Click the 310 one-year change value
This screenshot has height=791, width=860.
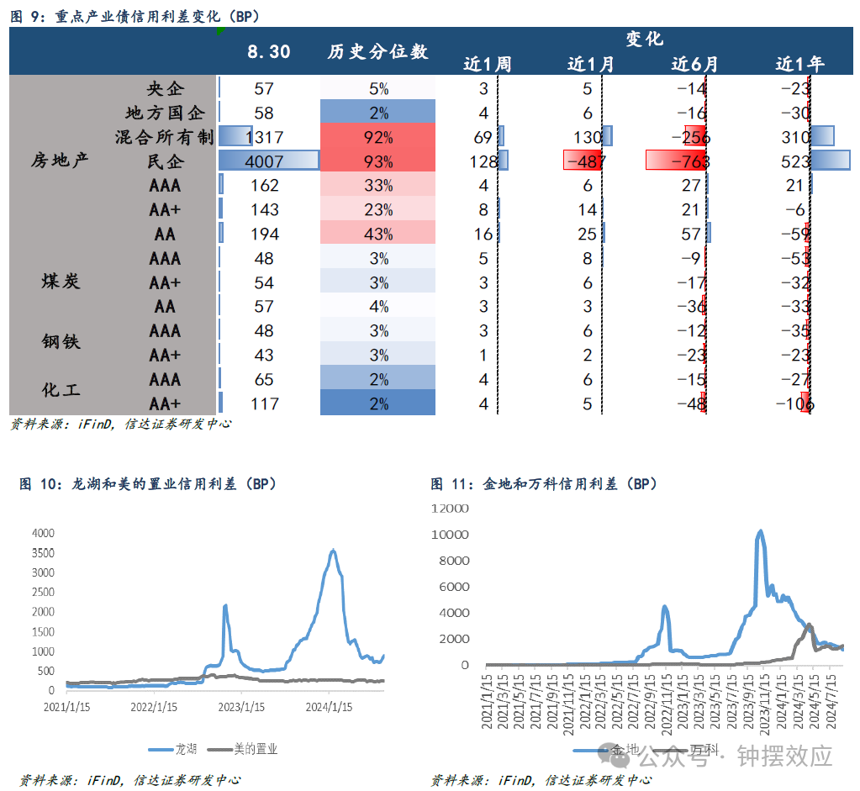coord(796,137)
